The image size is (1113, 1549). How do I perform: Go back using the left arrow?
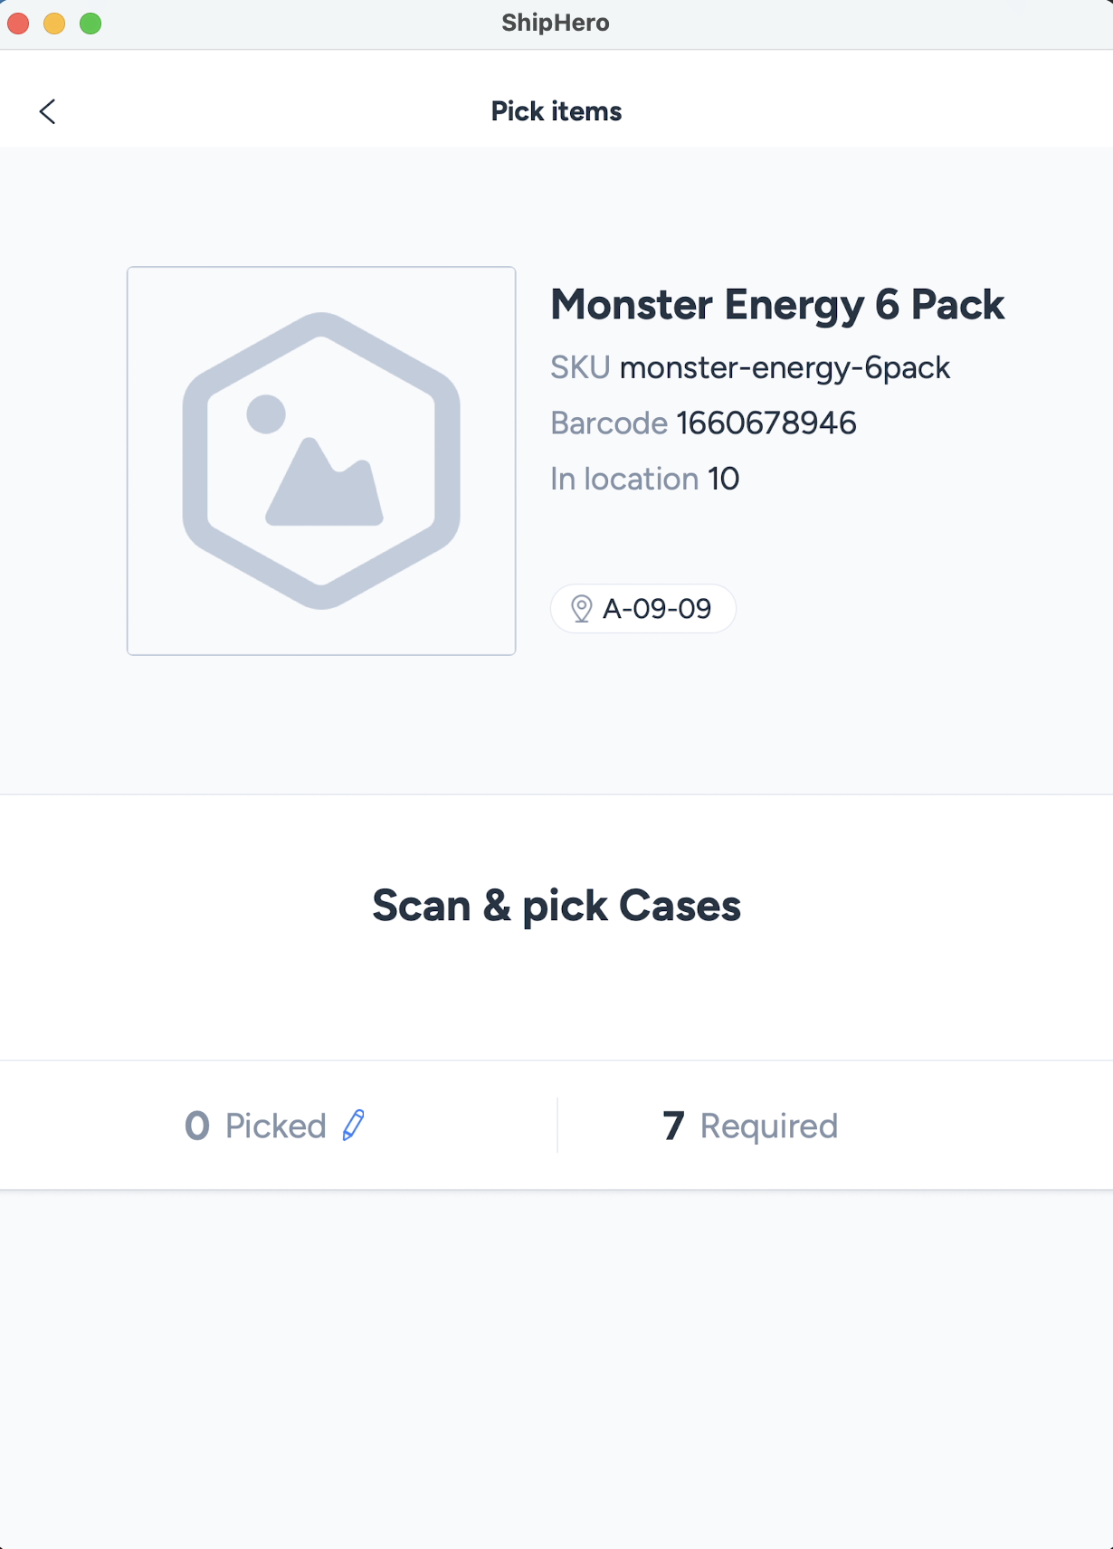pos(48,111)
